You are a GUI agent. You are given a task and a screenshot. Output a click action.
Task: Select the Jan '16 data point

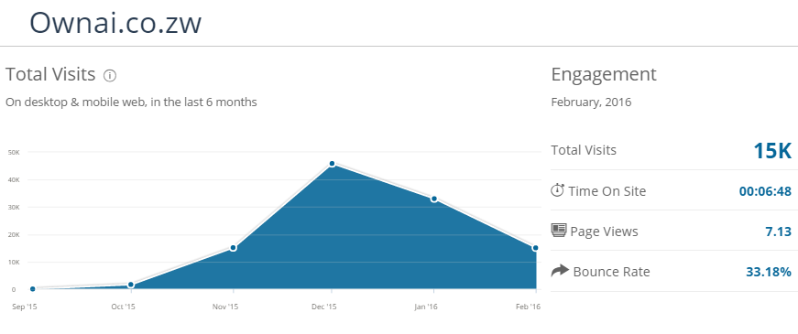coord(434,199)
